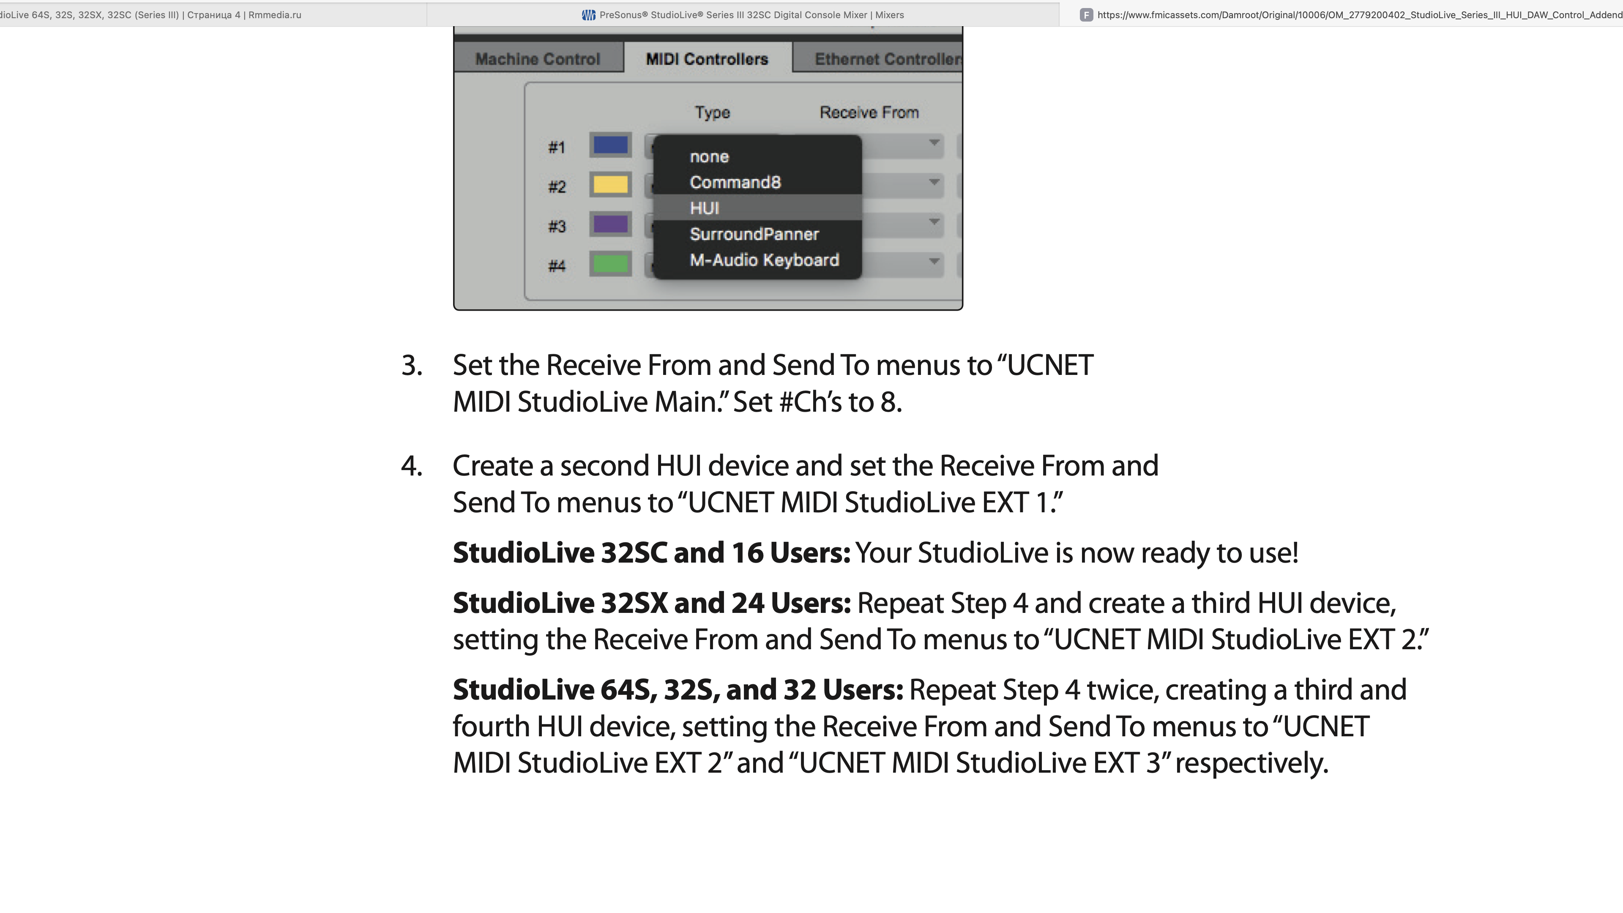Screen dimensions: 1623x913
Task: Select the MIDI Controllers tab
Action: (707, 59)
